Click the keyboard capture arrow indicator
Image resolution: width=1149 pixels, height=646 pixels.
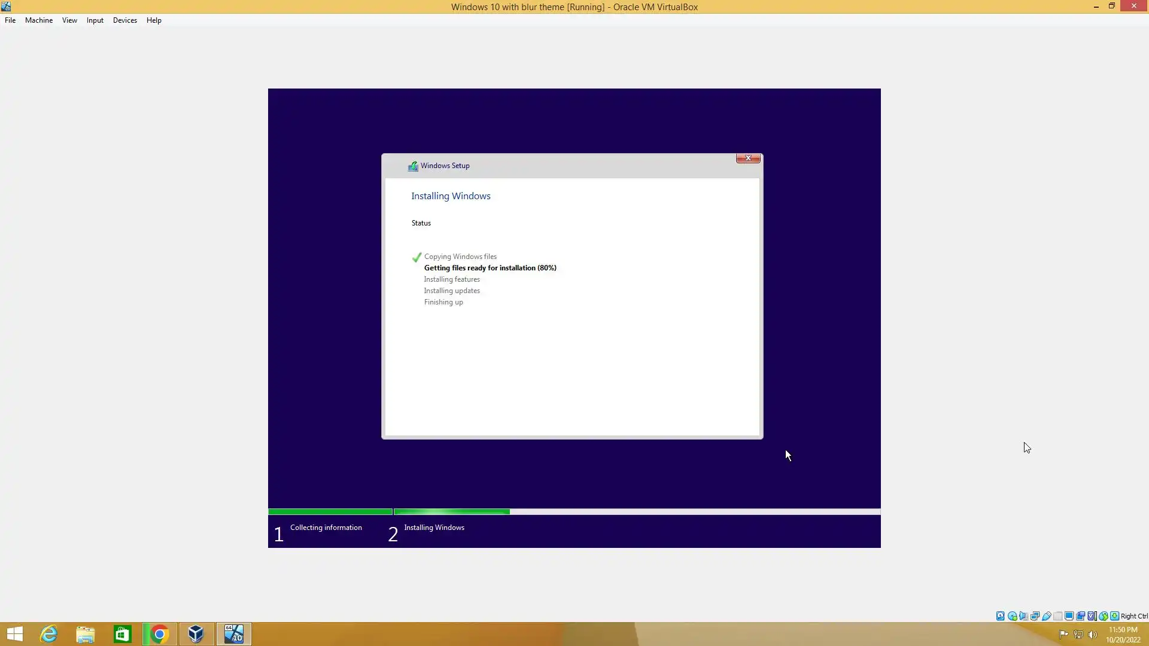tap(1114, 616)
